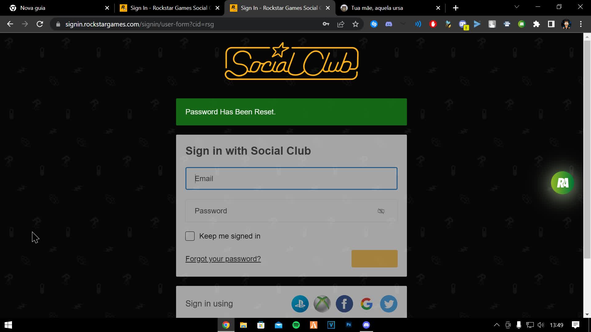Open the Discord extension icon in toolbar
This screenshot has height=332, width=591.
point(389,24)
